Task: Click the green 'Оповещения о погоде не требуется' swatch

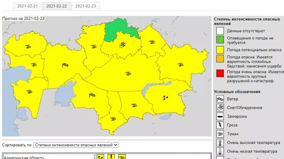Action: 220,40
